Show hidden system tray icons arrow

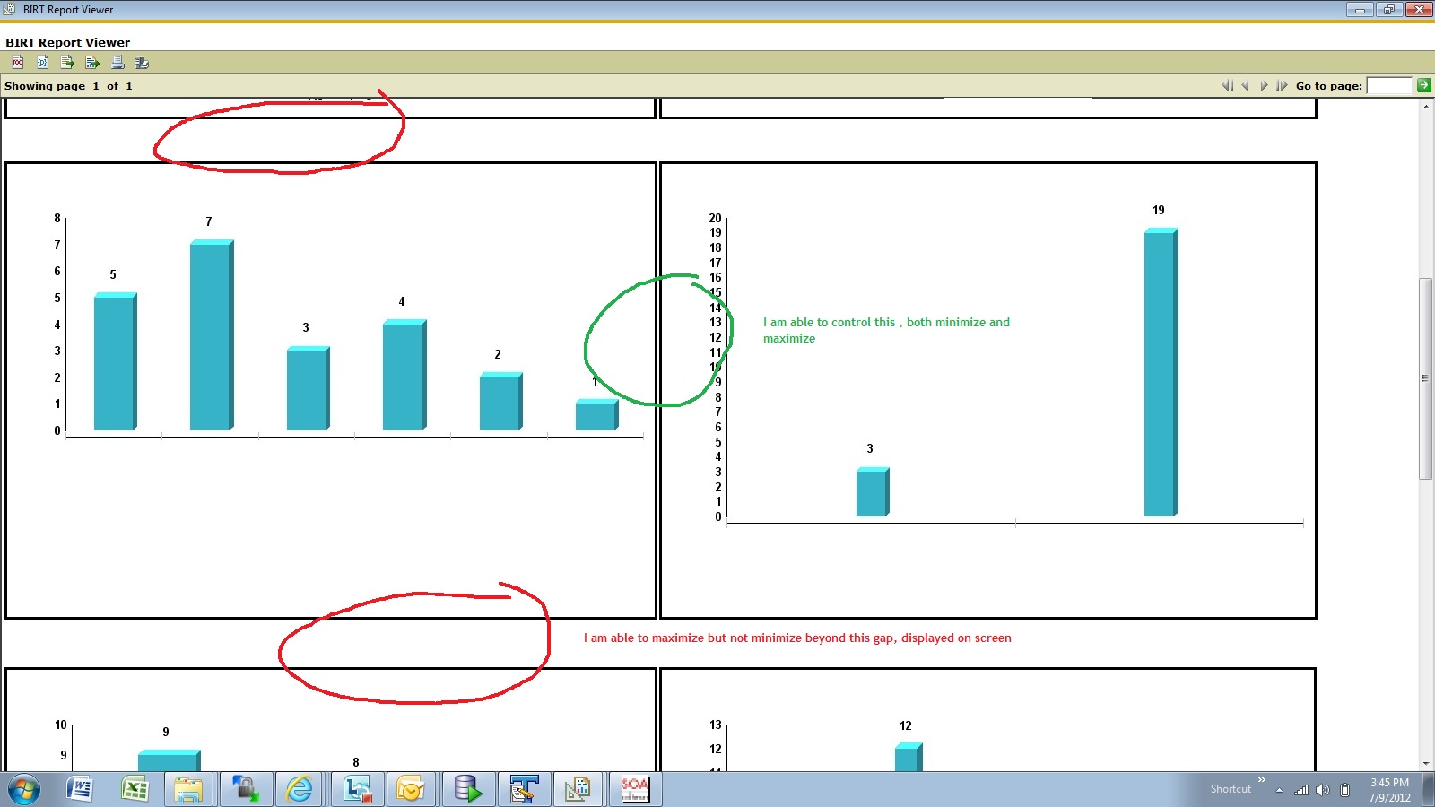[1279, 790]
